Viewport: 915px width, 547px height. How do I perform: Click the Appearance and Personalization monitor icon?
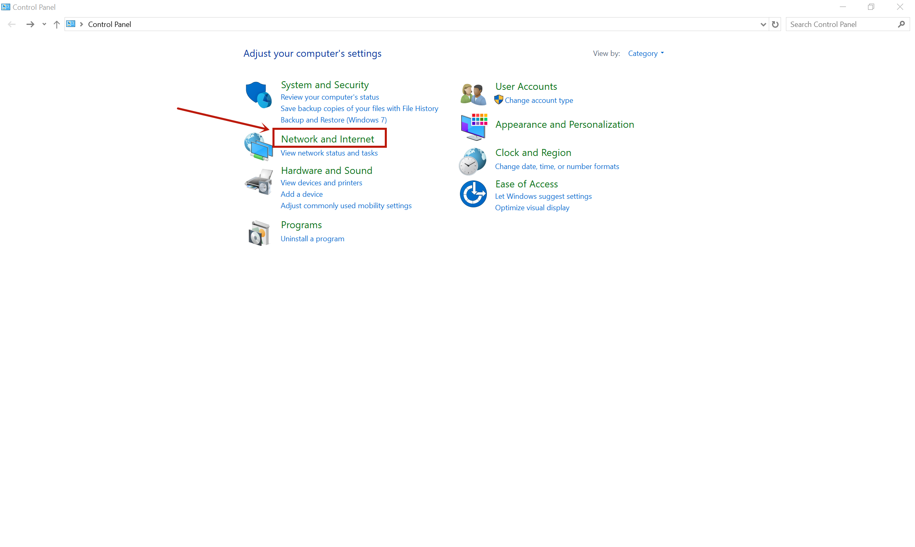474,127
